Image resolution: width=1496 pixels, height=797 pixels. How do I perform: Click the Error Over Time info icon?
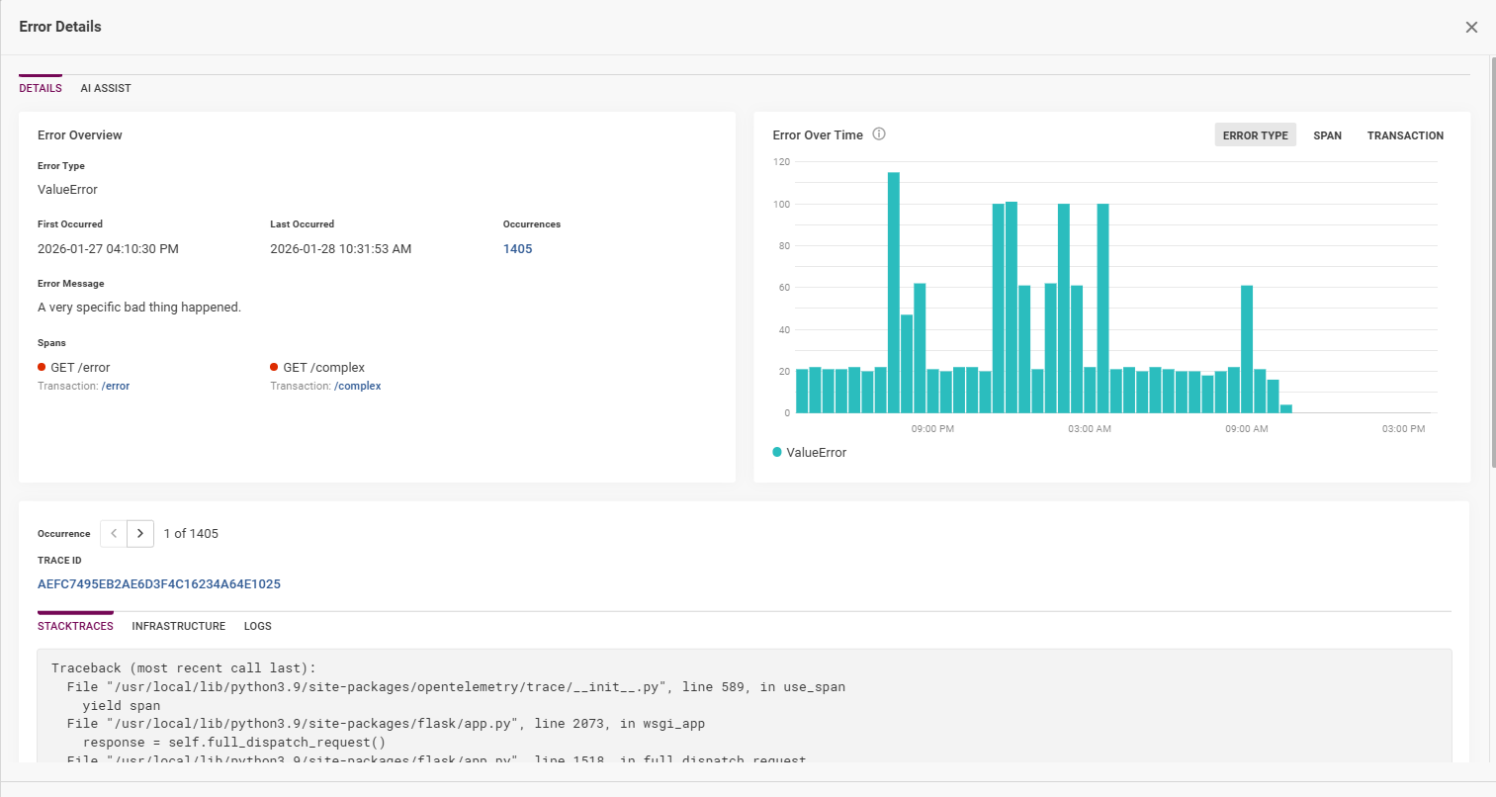pos(878,134)
